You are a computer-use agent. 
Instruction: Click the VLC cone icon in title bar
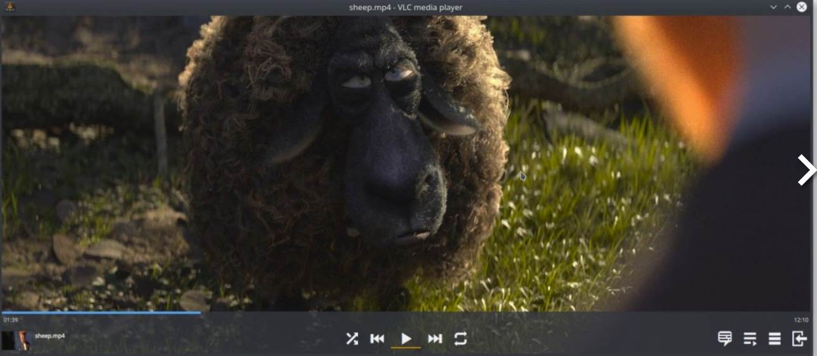(x=8, y=7)
